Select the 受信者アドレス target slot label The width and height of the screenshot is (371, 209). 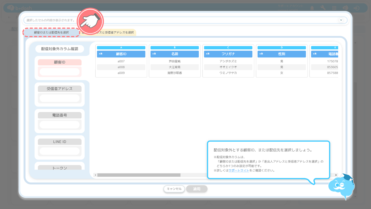(60, 89)
